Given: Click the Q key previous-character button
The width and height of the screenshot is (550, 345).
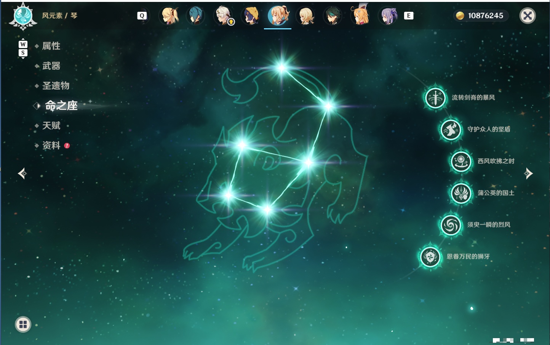Looking at the screenshot, I should click(x=142, y=16).
